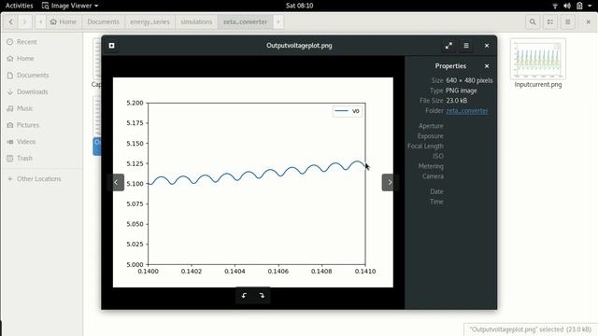Select the Inputcurrent.png thumbnail
Screen dimensions: 598x336
[538, 59]
